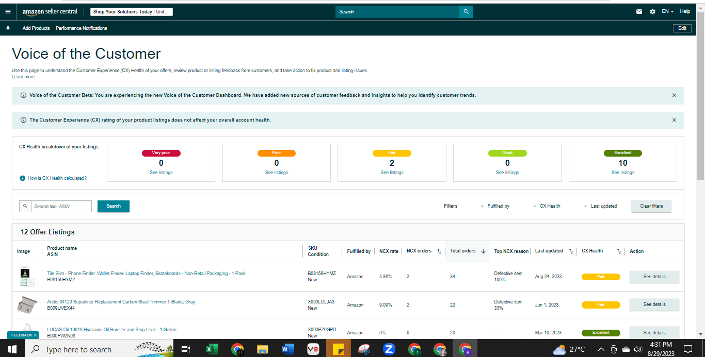705x357 pixels.
Task: Expand the Fulfilled by filter
Action: click(x=495, y=206)
